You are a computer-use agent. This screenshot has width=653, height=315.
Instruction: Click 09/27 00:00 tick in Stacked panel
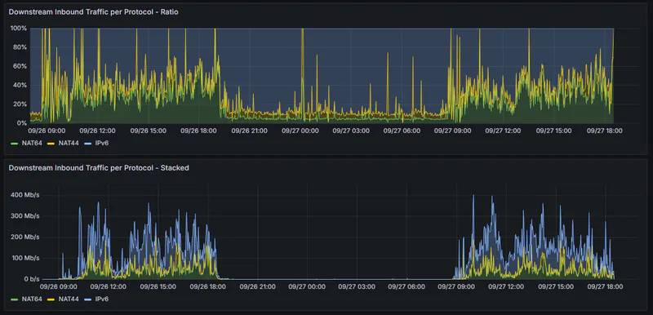pyautogui.click(x=308, y=286)
